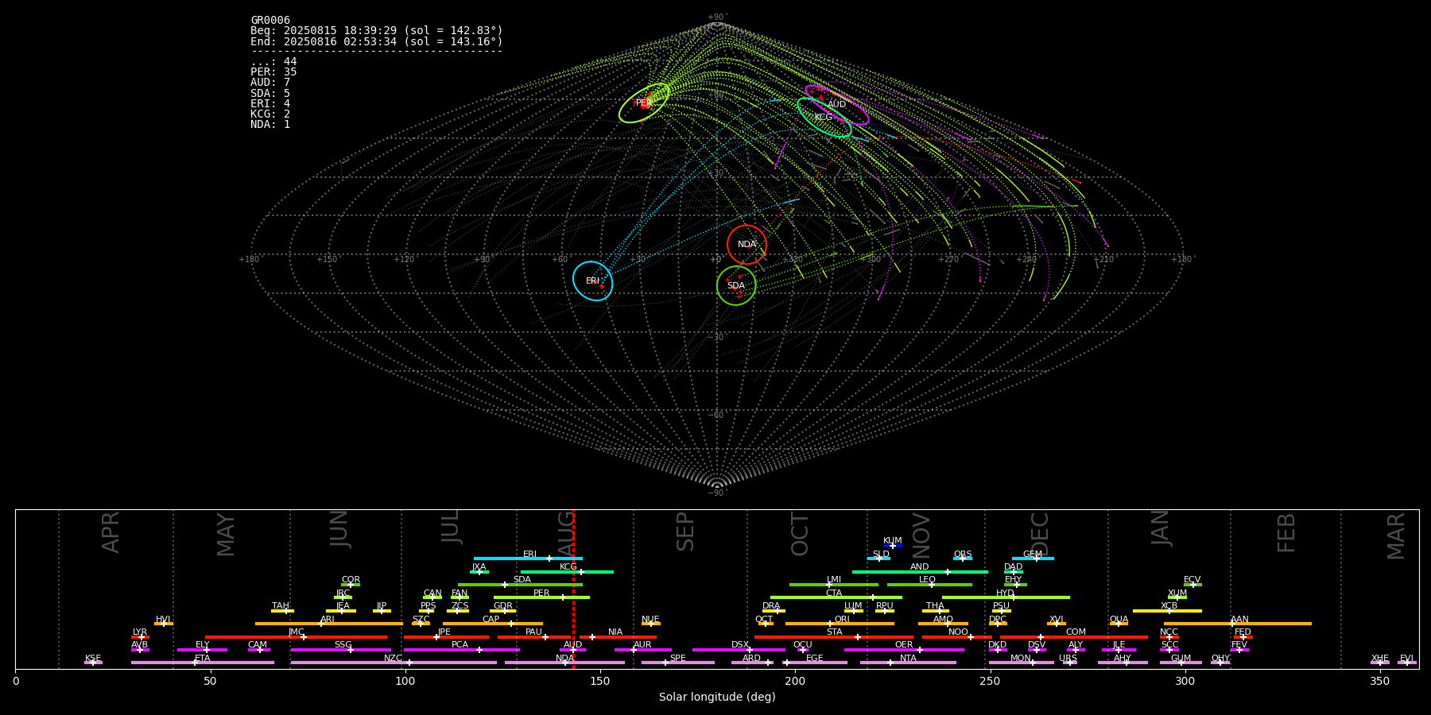Click the SSG purple bar in timeline

click(341, 650)
